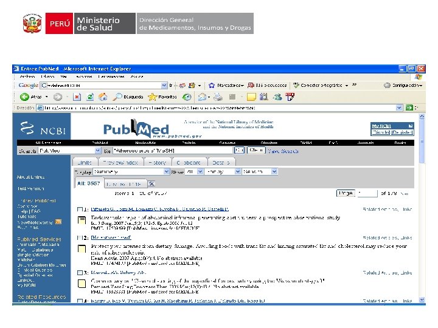Select the All: 3557 results tab
This screenshot has width=438, height=328.
(x=89, y=183)
